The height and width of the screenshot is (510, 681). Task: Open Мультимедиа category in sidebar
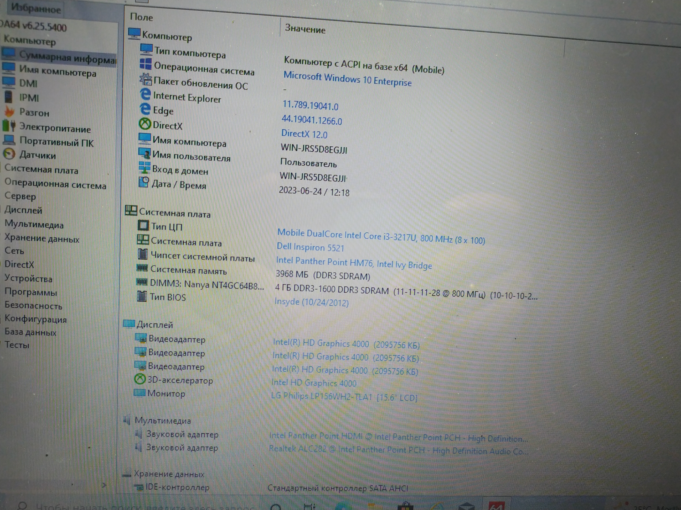point(34,224)
